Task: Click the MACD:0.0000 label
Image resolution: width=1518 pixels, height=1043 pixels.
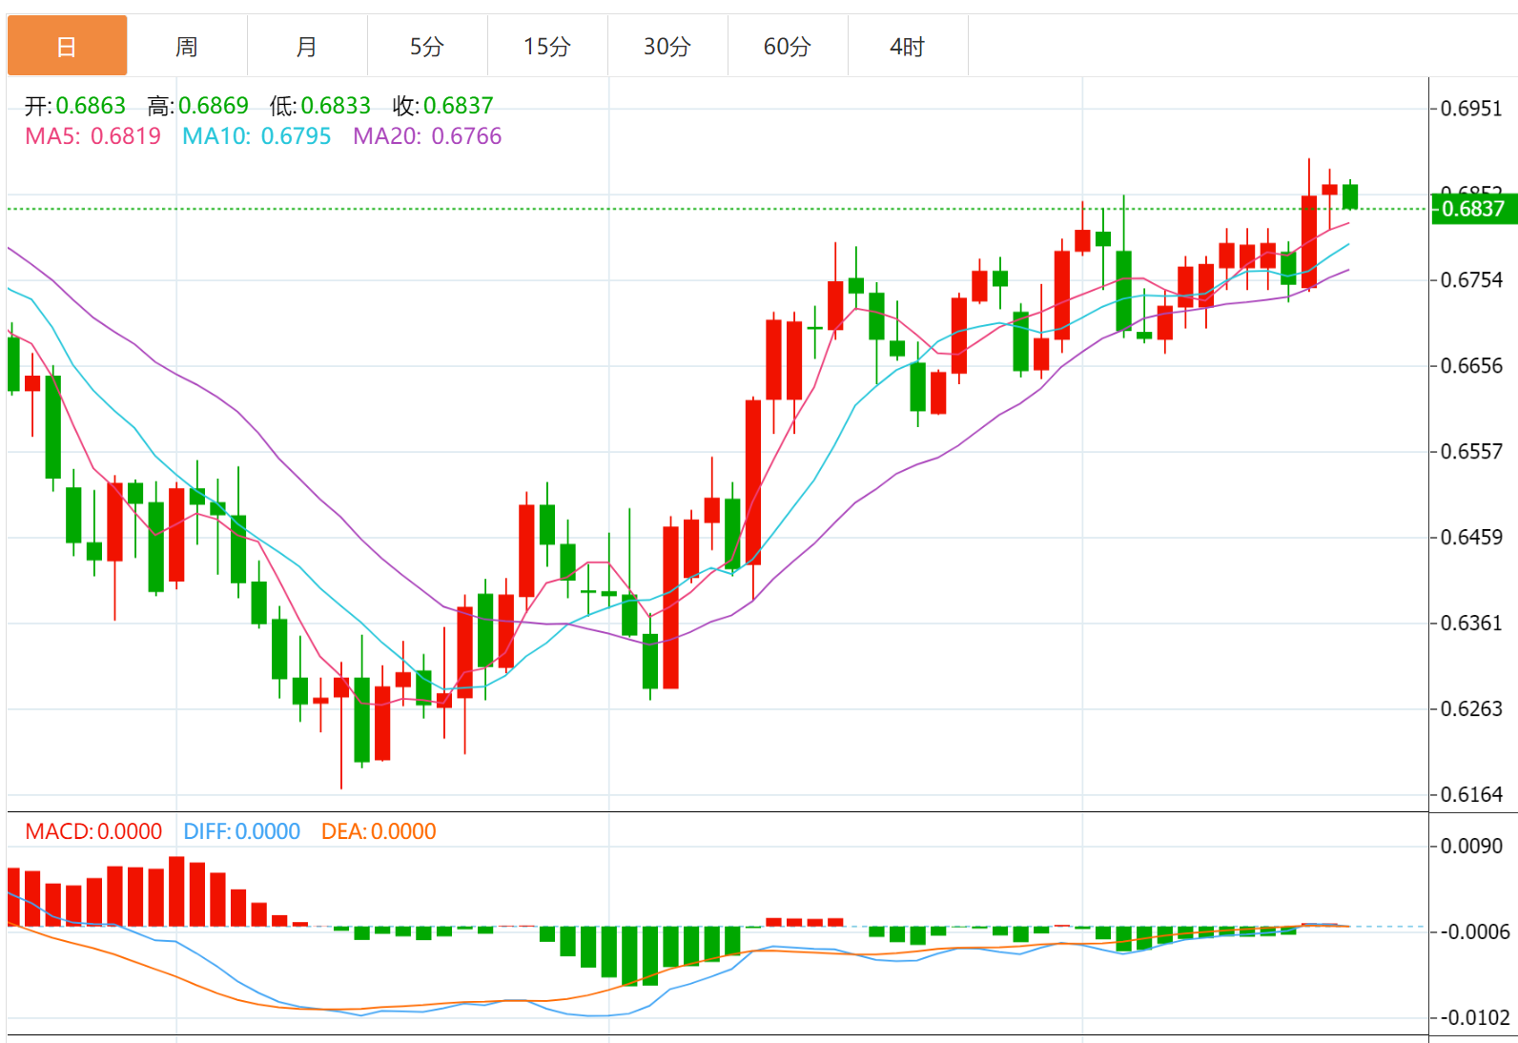Action: click(93, 831)
